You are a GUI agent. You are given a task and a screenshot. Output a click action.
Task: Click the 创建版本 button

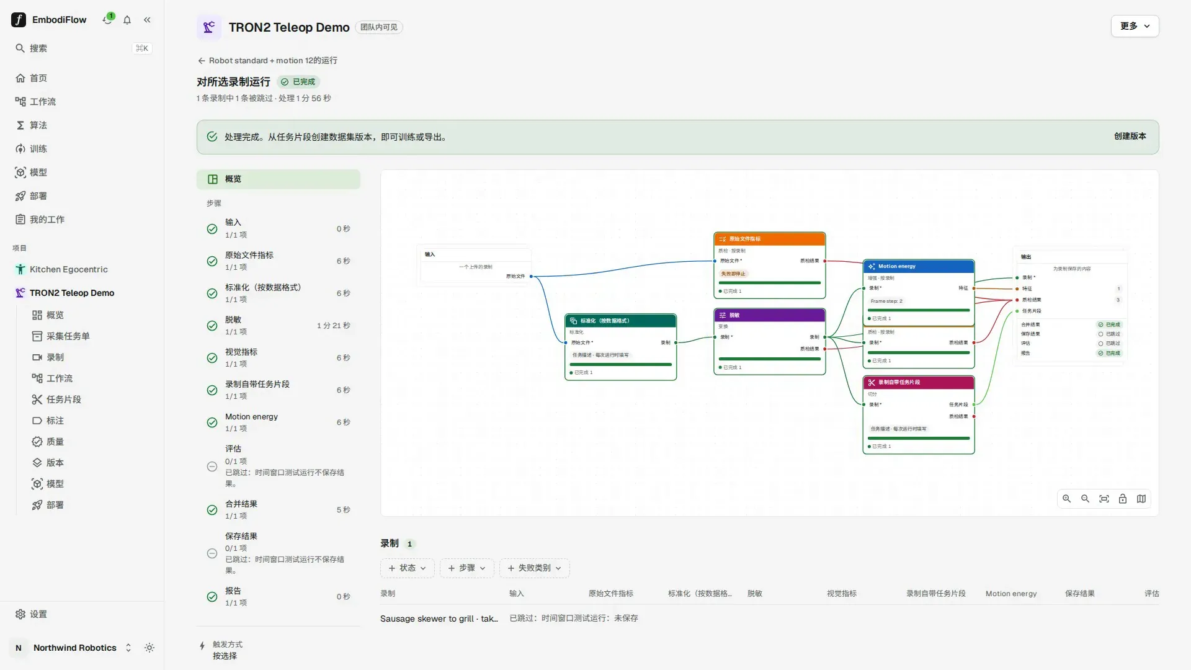click(1130, 136)
